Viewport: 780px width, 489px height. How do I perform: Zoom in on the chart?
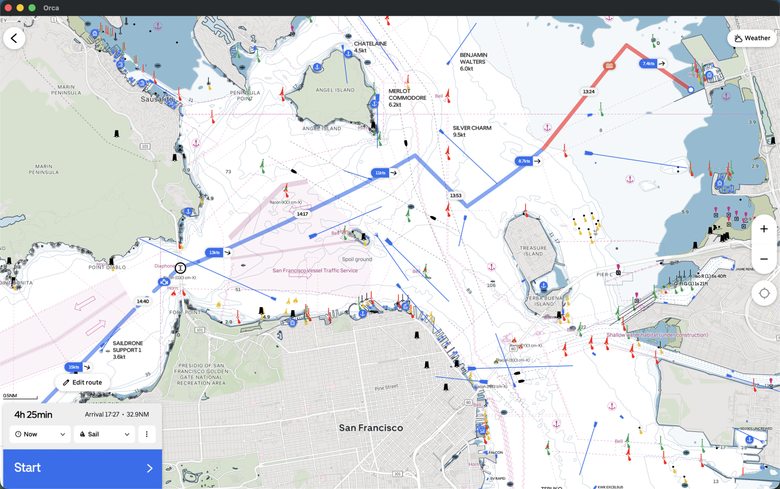pyautogui.click(x=764, y=229)
